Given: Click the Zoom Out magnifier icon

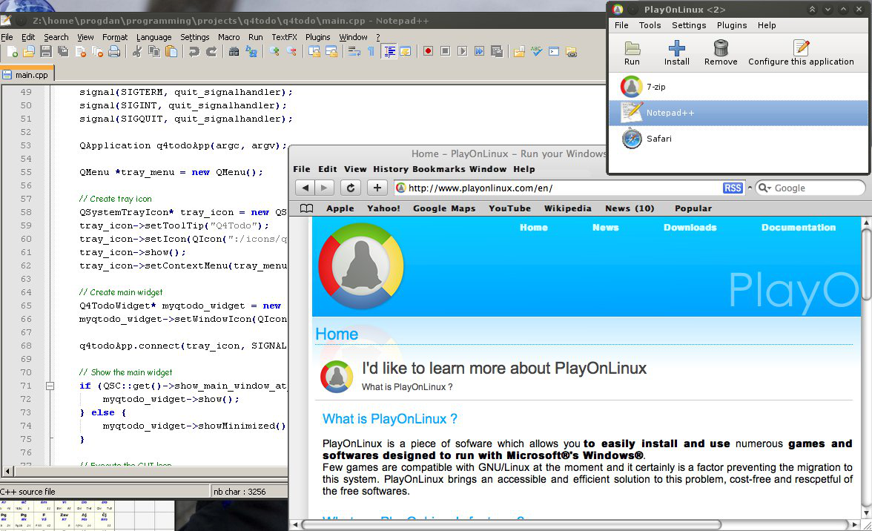Looking at the screenshot, I should coord(291,52).
